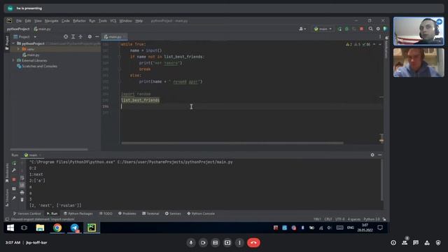Stop the process in the Run panel sidebar
This screenshot has height=252, width=448.
click(x=14, y=179)
